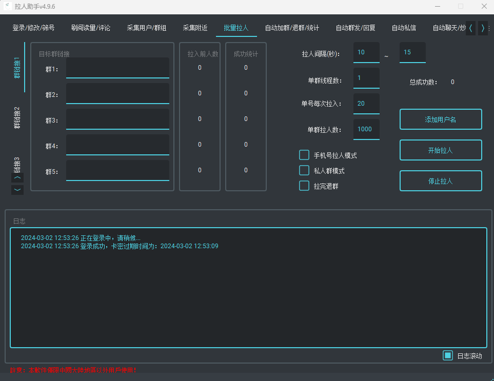Screen dimensions: 494x381
Task: Enable 手机号拉人模式 checkbox
Action: (304, 155)
